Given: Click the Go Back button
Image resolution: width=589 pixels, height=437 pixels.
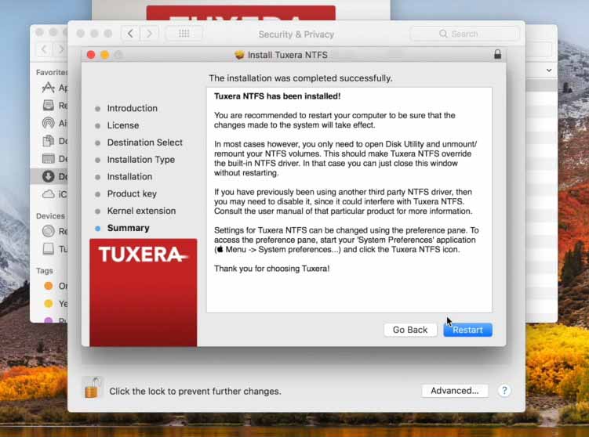Looking at the screenshot, I should click(410, 330).
